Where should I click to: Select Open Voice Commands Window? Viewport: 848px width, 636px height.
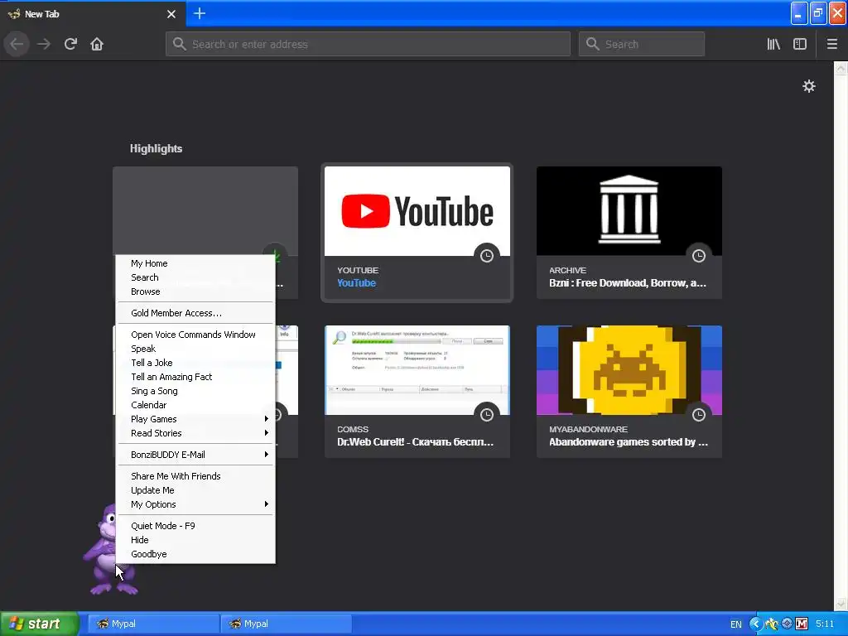point(195,335)
